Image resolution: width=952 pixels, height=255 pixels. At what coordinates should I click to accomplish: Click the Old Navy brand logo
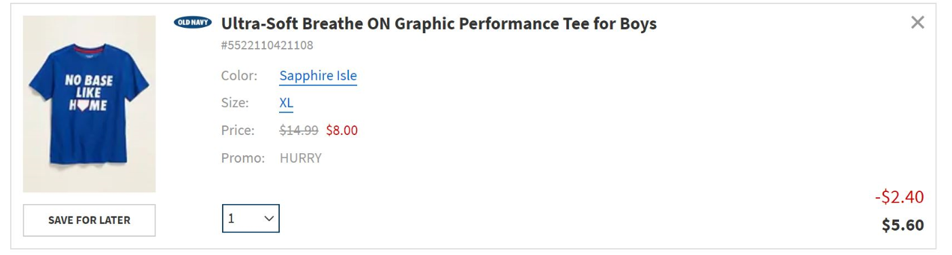pos(193,22)
